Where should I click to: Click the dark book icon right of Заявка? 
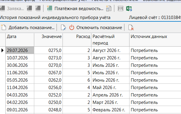tap(29, 8)
